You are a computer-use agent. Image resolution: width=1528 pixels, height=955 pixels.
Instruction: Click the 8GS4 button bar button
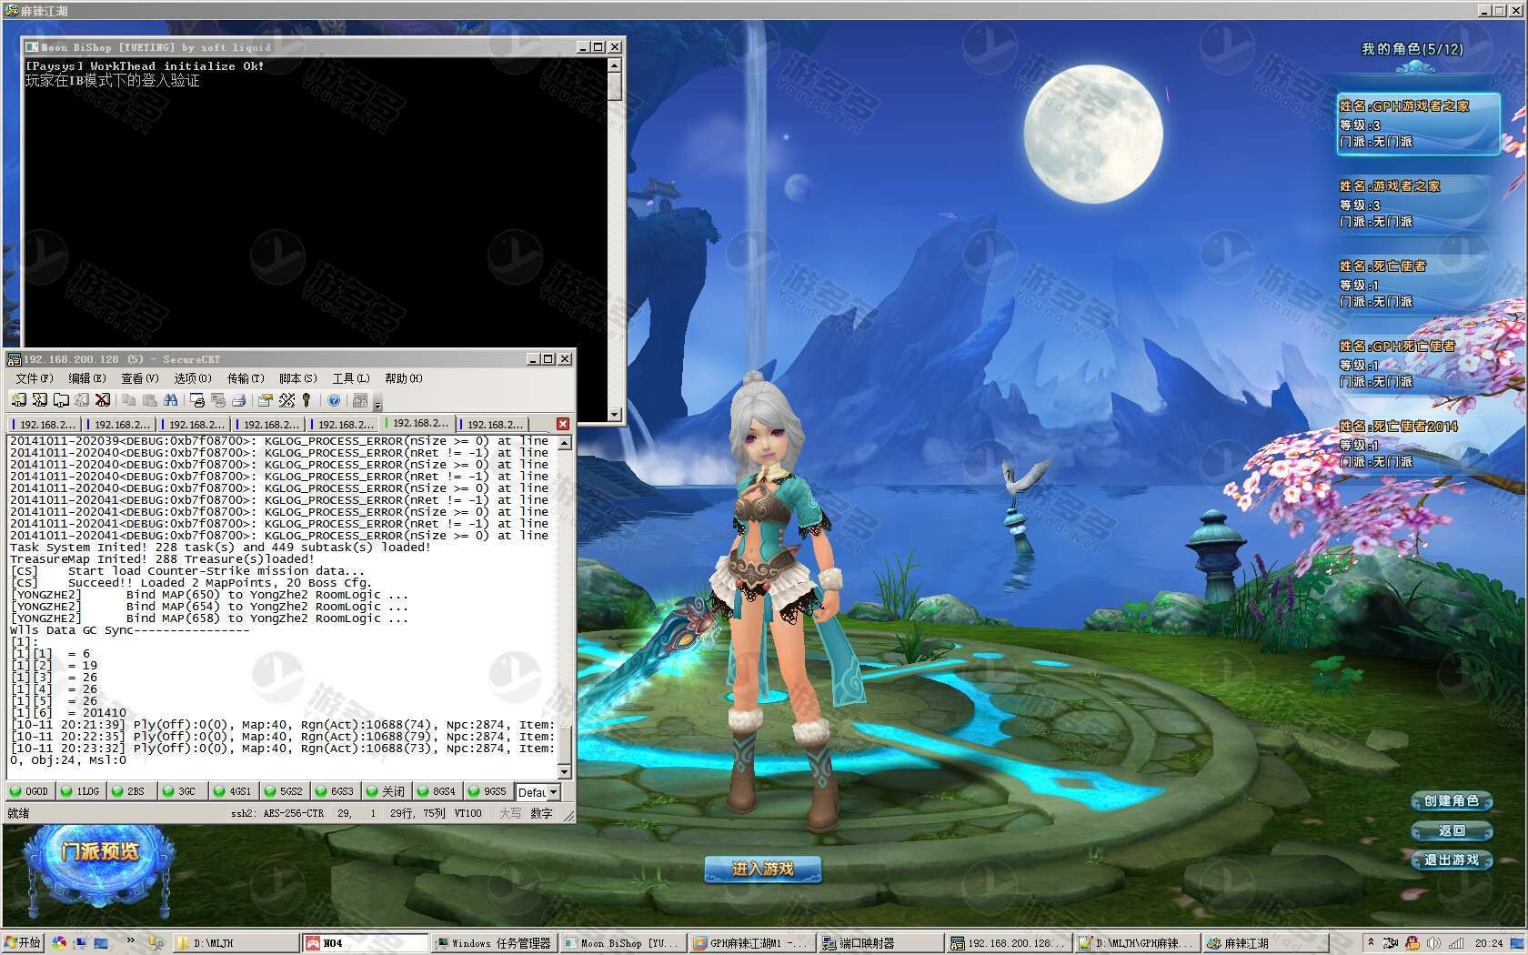coord(437,791)
